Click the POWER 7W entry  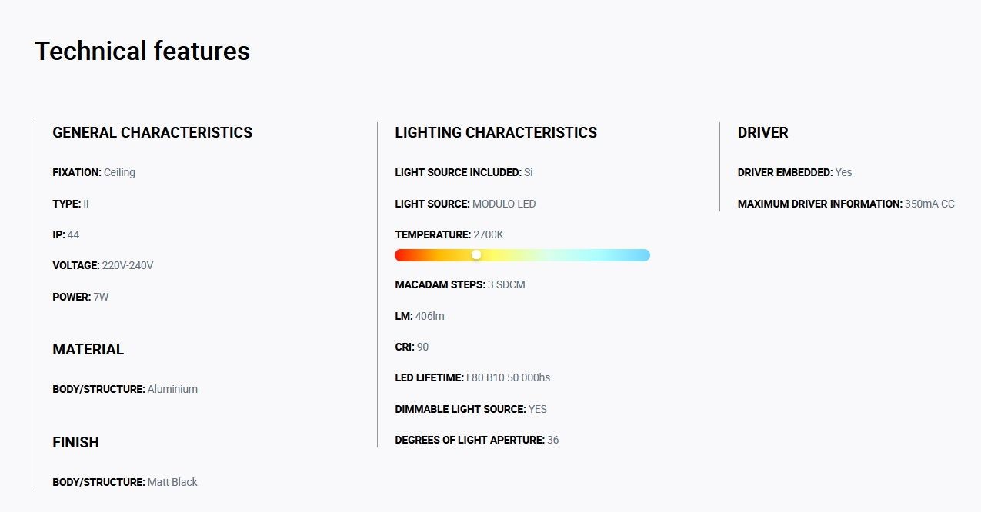[81, 297]
